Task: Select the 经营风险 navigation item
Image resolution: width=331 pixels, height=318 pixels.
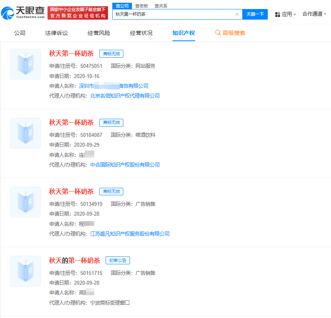Action: point(98,33)
